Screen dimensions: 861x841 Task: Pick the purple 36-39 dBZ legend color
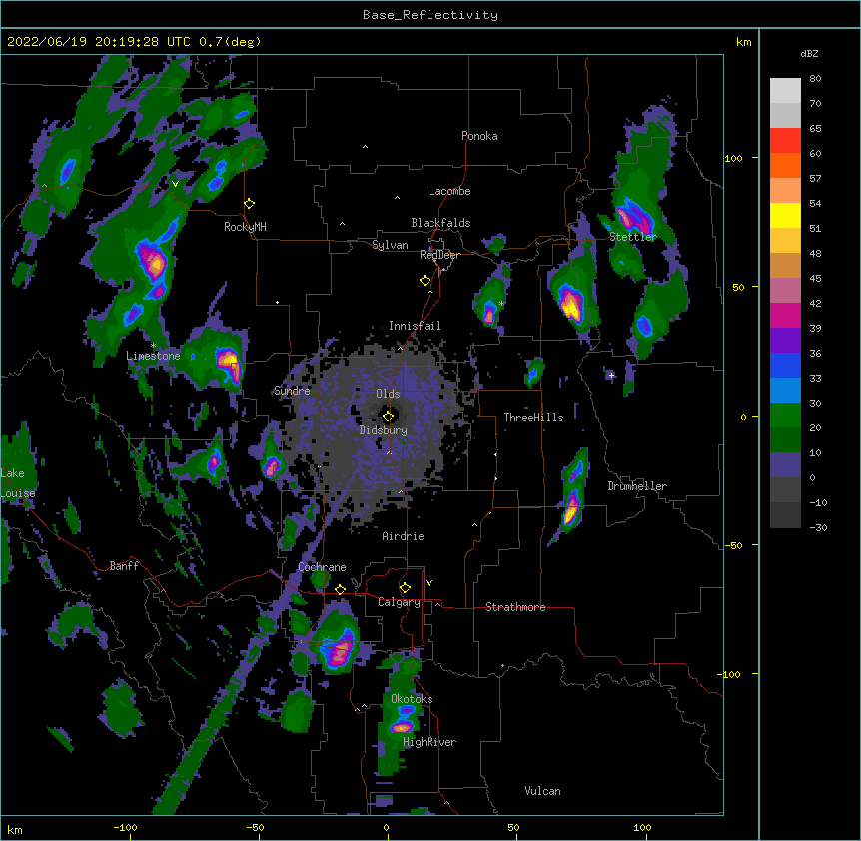pyautogui.click(x=785, y=341)
